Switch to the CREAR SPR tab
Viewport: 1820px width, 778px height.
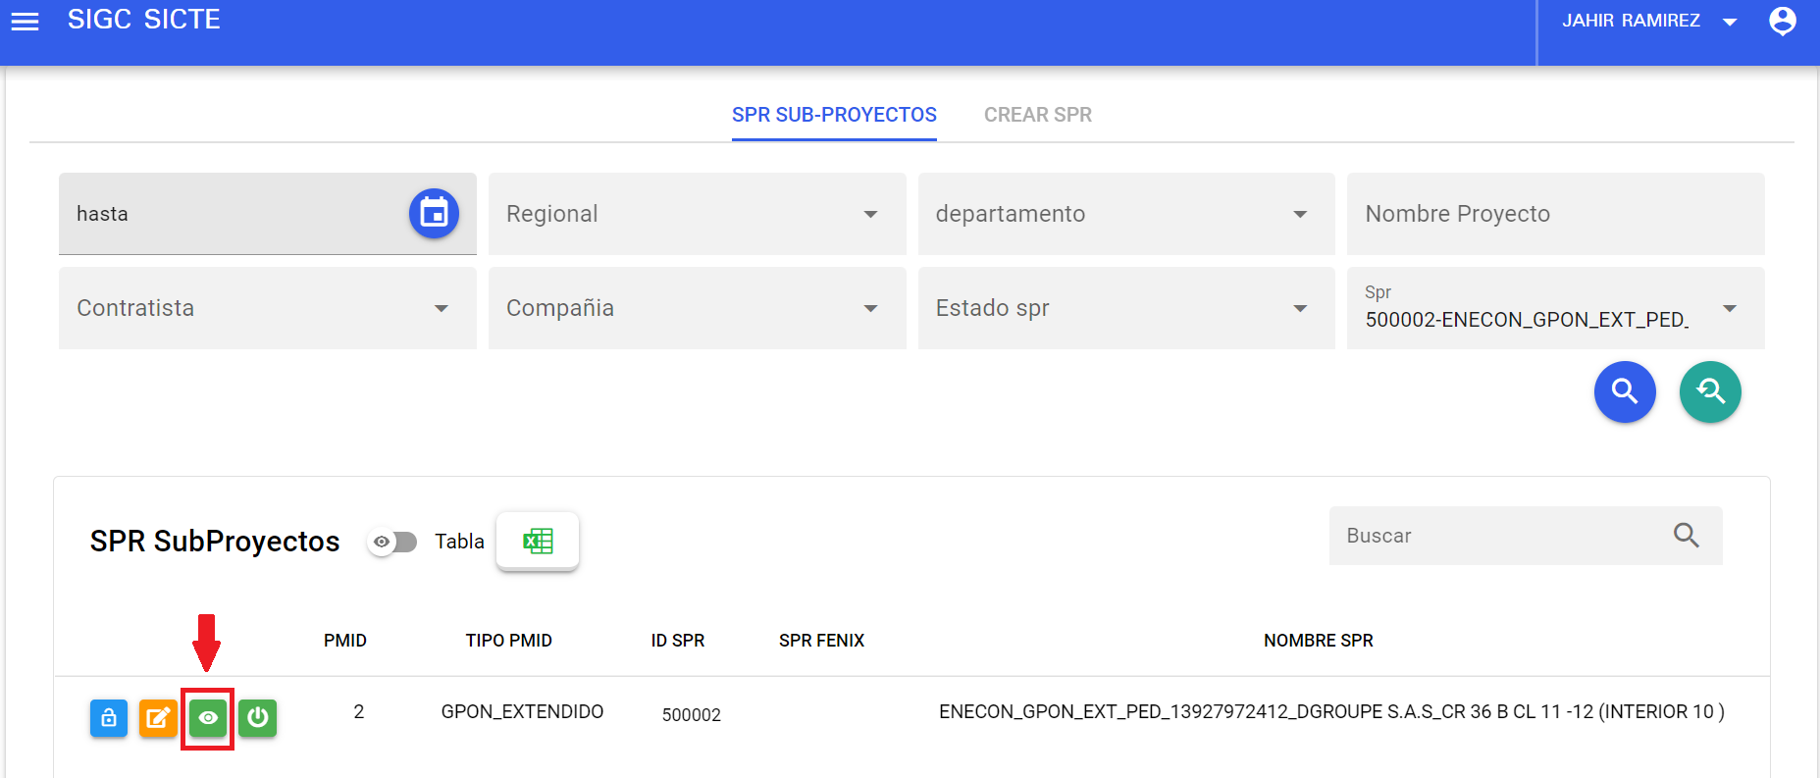click(1037, 115)
